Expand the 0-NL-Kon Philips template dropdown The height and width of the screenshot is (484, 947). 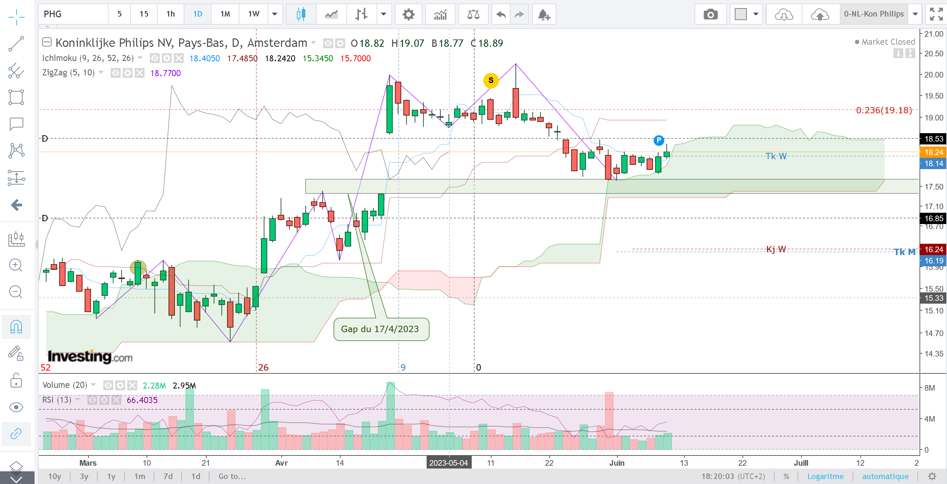pyautogui.click(x=915, y=14)
